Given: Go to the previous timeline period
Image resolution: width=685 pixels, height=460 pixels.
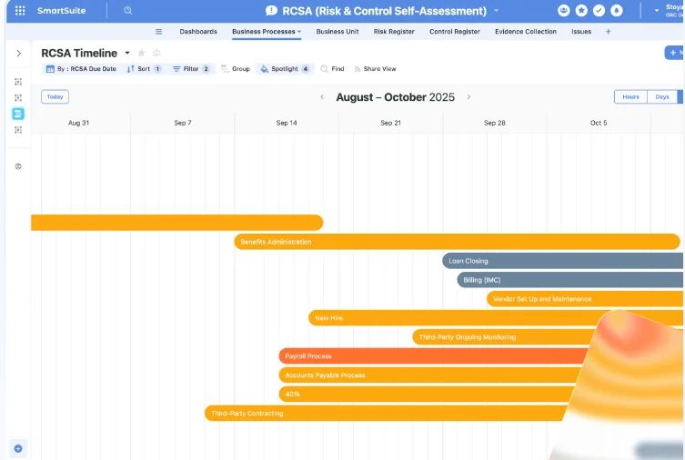Looking at the screenshot, I should [x=322, y=97].
